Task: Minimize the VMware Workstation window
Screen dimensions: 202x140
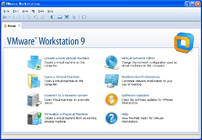Action: tap(187, 4)
